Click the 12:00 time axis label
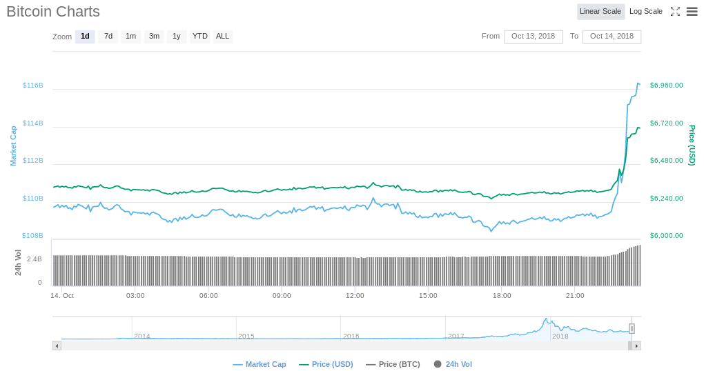This screenshot has width=704, height=371. click(x=355, y=296)
